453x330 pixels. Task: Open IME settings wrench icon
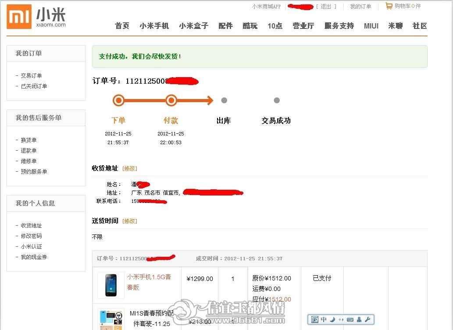(367, 319)
